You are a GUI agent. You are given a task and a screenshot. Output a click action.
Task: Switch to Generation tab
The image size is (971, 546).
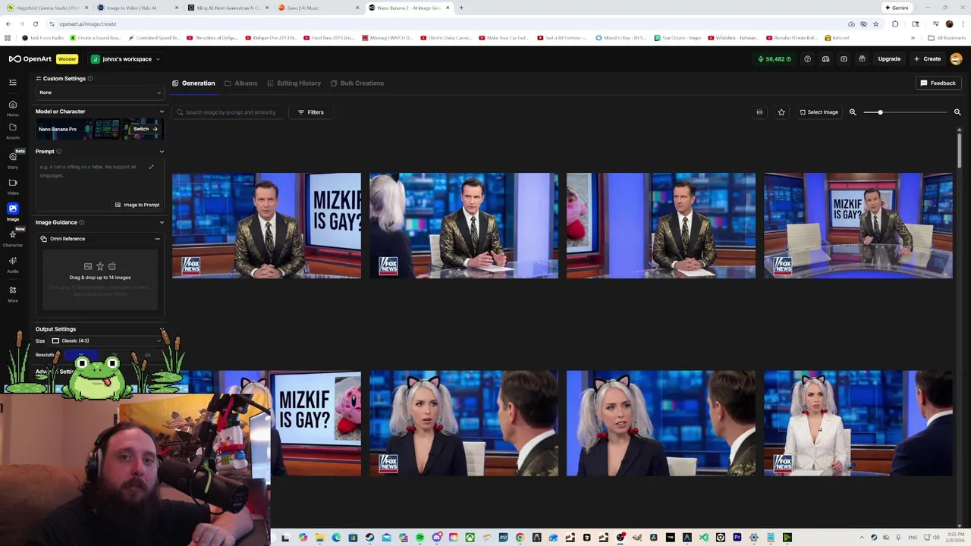[x=193, y=83]
